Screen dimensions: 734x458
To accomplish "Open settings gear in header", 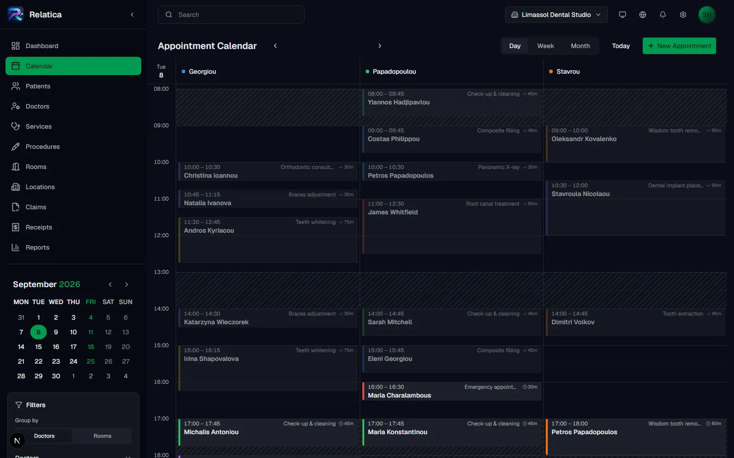I will click(683, 15).
